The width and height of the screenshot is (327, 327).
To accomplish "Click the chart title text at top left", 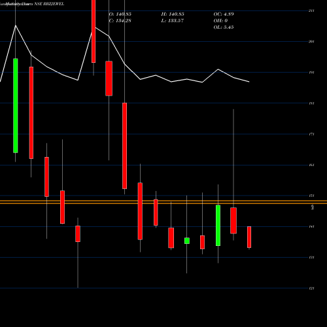I will point(32,4).
